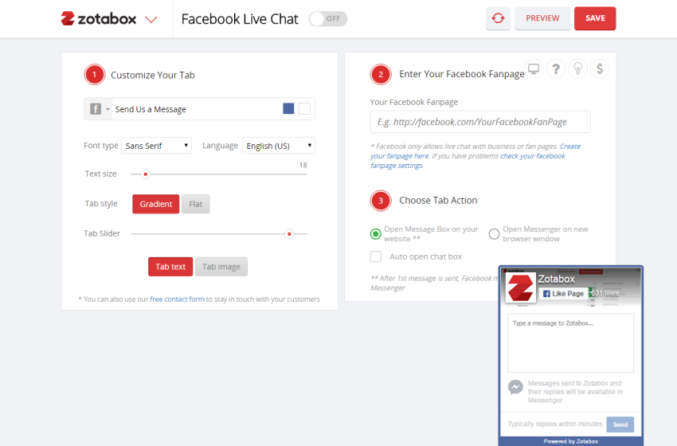Screen dimensions: 677x446
Task: Open the Facebook tab icon selector
Action: (99, 109)
